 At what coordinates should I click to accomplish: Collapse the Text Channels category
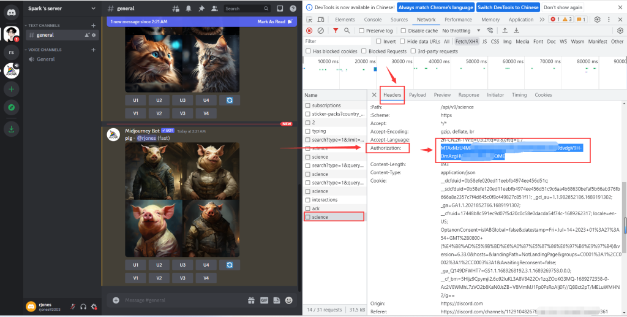click(43, 25)
